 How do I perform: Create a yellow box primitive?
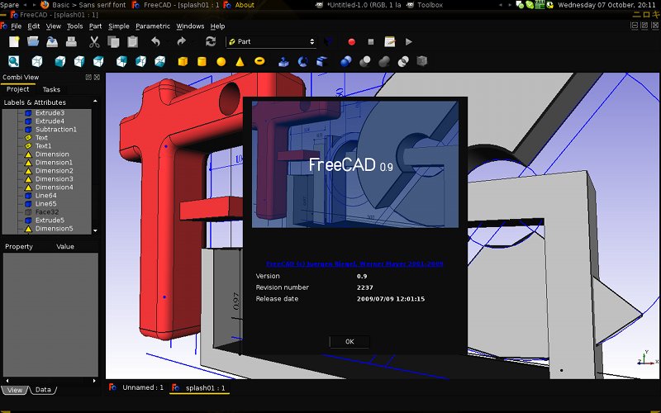pyautogui.click(x=182, y=61)
